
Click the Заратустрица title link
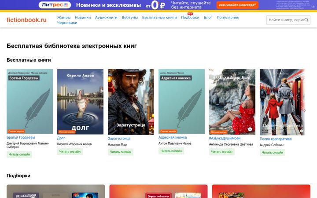coord(119,139)
